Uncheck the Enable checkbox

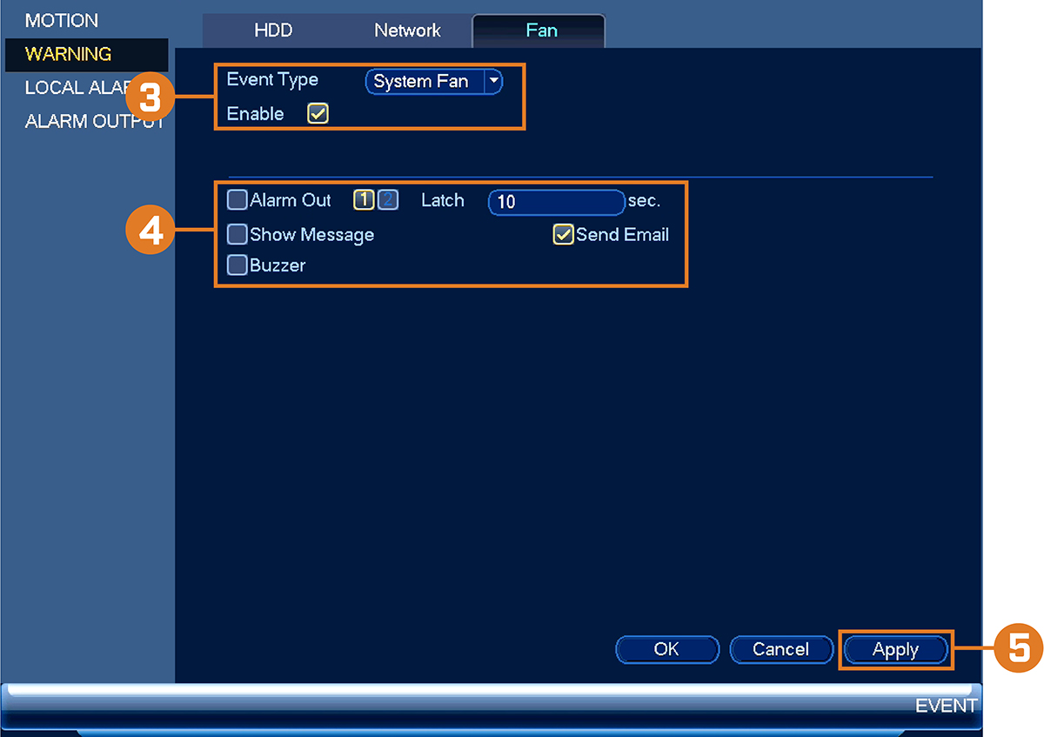pyautogui.click(x=318, y=114)
